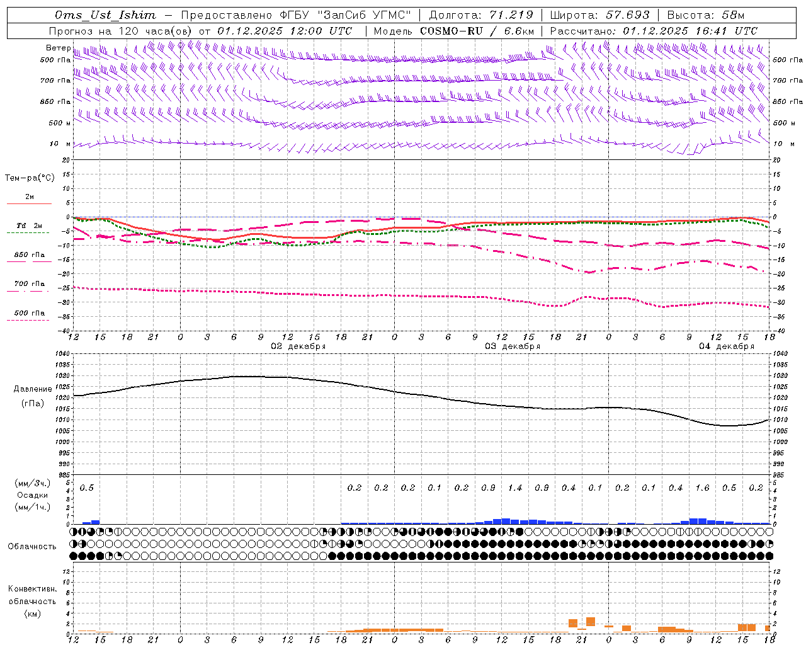
Task: Click the Рассчитано: 01.12.2025 16:41 UTC text
Action: click(654, 31)
